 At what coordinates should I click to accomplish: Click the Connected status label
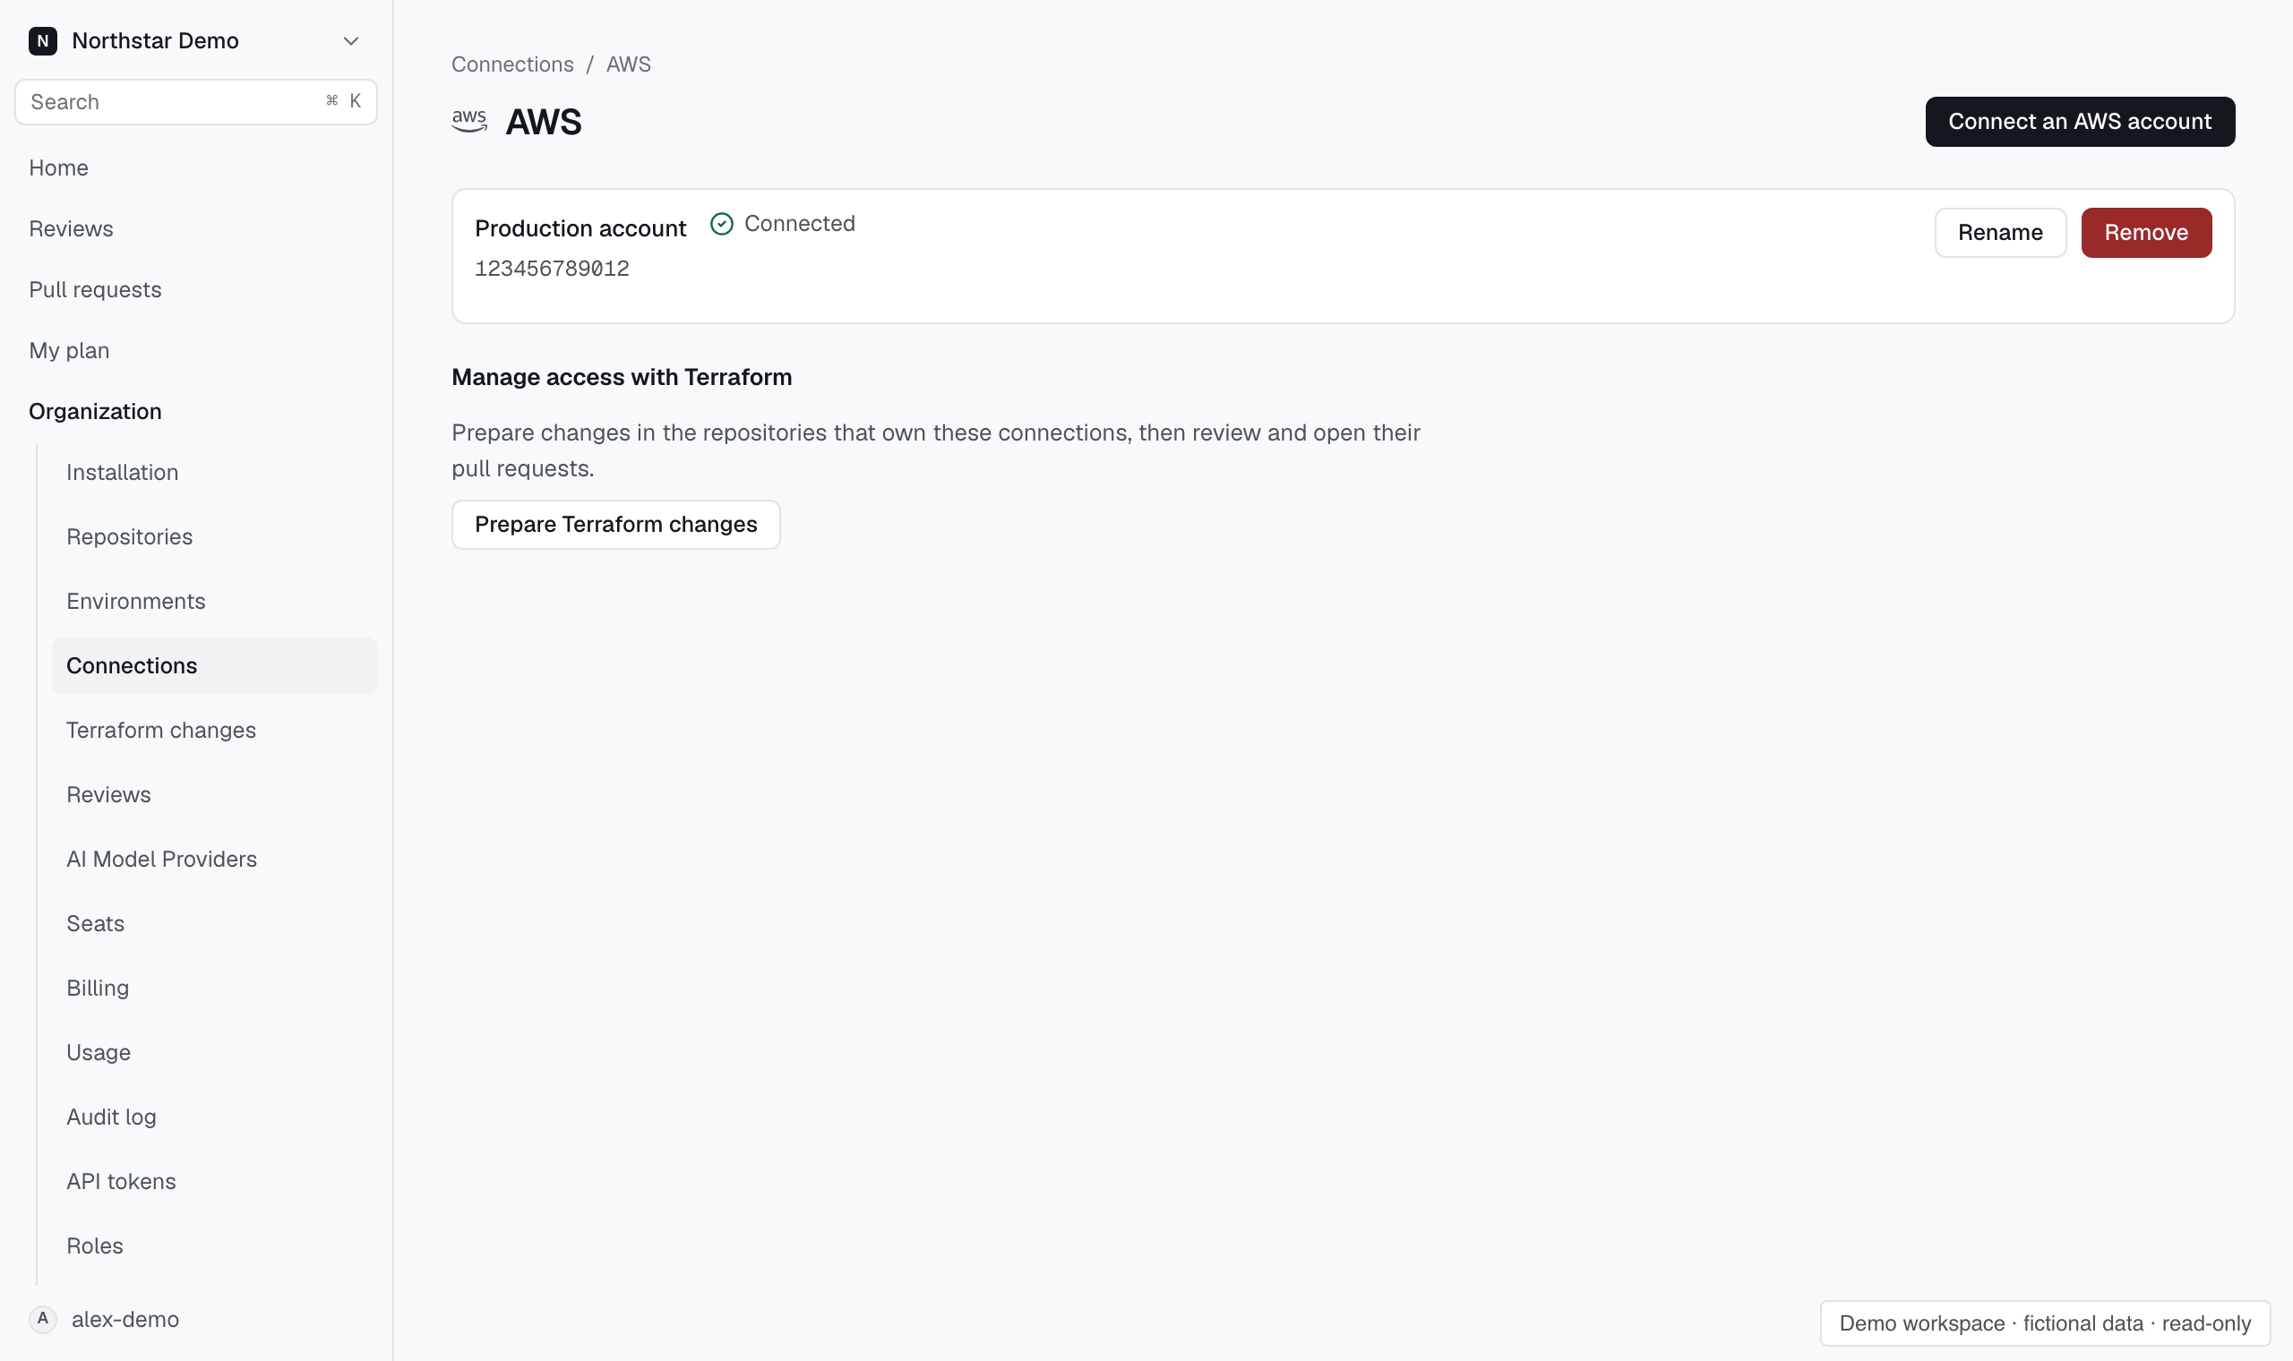[800, 224]
